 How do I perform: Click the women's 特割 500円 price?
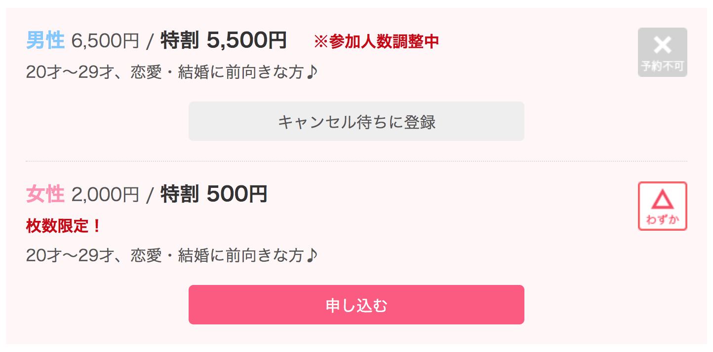point(213,194)
